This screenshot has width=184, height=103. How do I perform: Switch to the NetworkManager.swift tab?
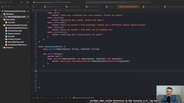[128, 7]
